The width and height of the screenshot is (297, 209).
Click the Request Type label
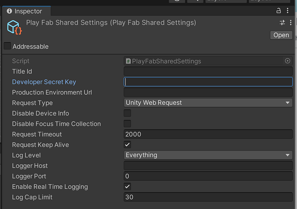point(32,103)
